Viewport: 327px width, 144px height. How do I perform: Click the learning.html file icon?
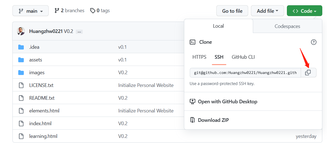tap(21, 136)
